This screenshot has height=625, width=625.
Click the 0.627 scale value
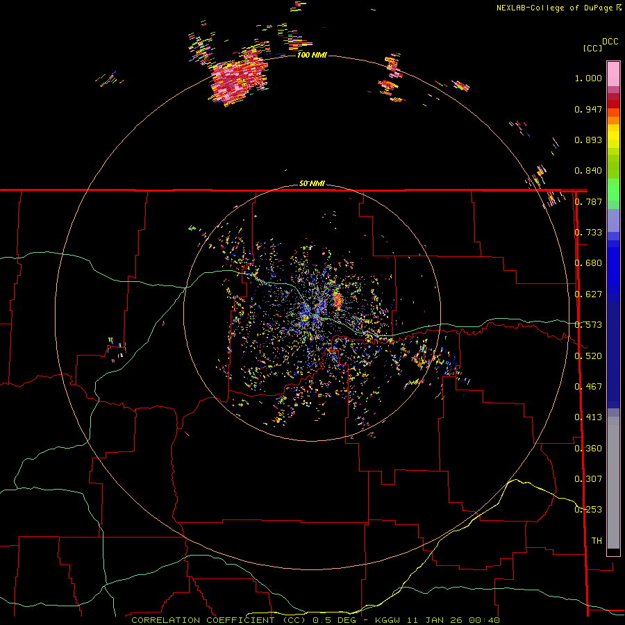click(588, 294)
